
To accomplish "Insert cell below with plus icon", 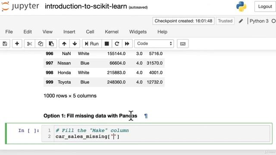I will [x=17, y=43].
